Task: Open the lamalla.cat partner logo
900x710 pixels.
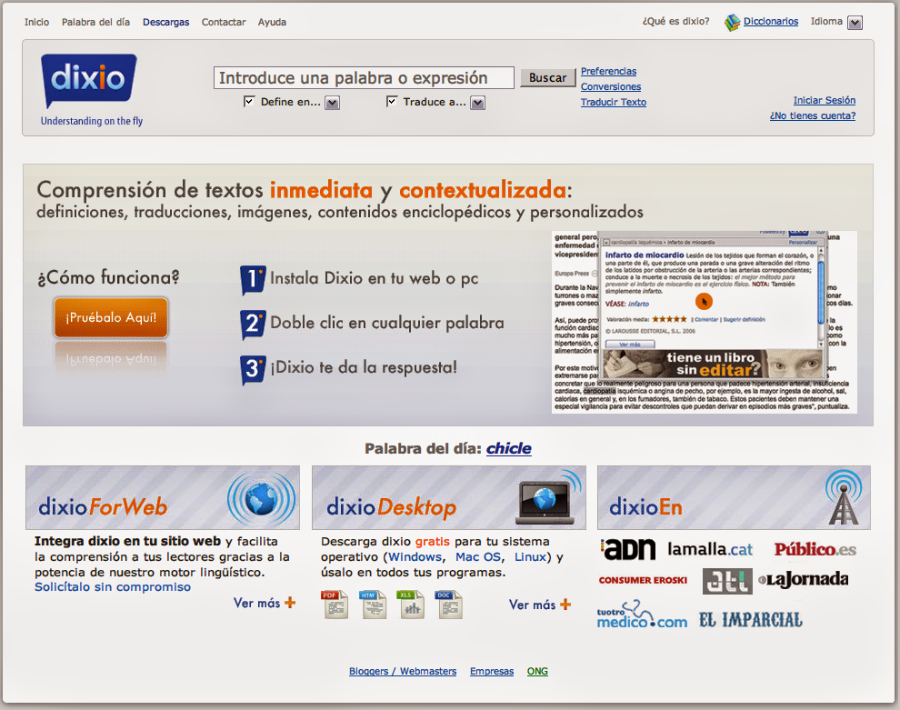Action: tap(709, 549)
